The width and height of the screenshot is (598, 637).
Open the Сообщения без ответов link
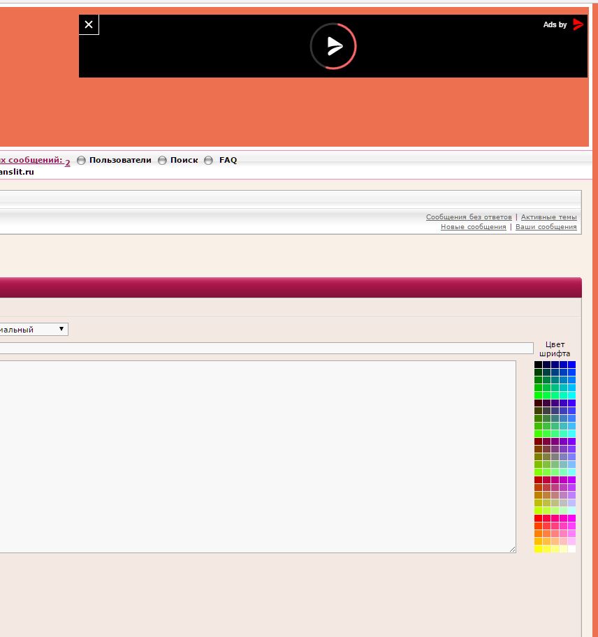469,217
